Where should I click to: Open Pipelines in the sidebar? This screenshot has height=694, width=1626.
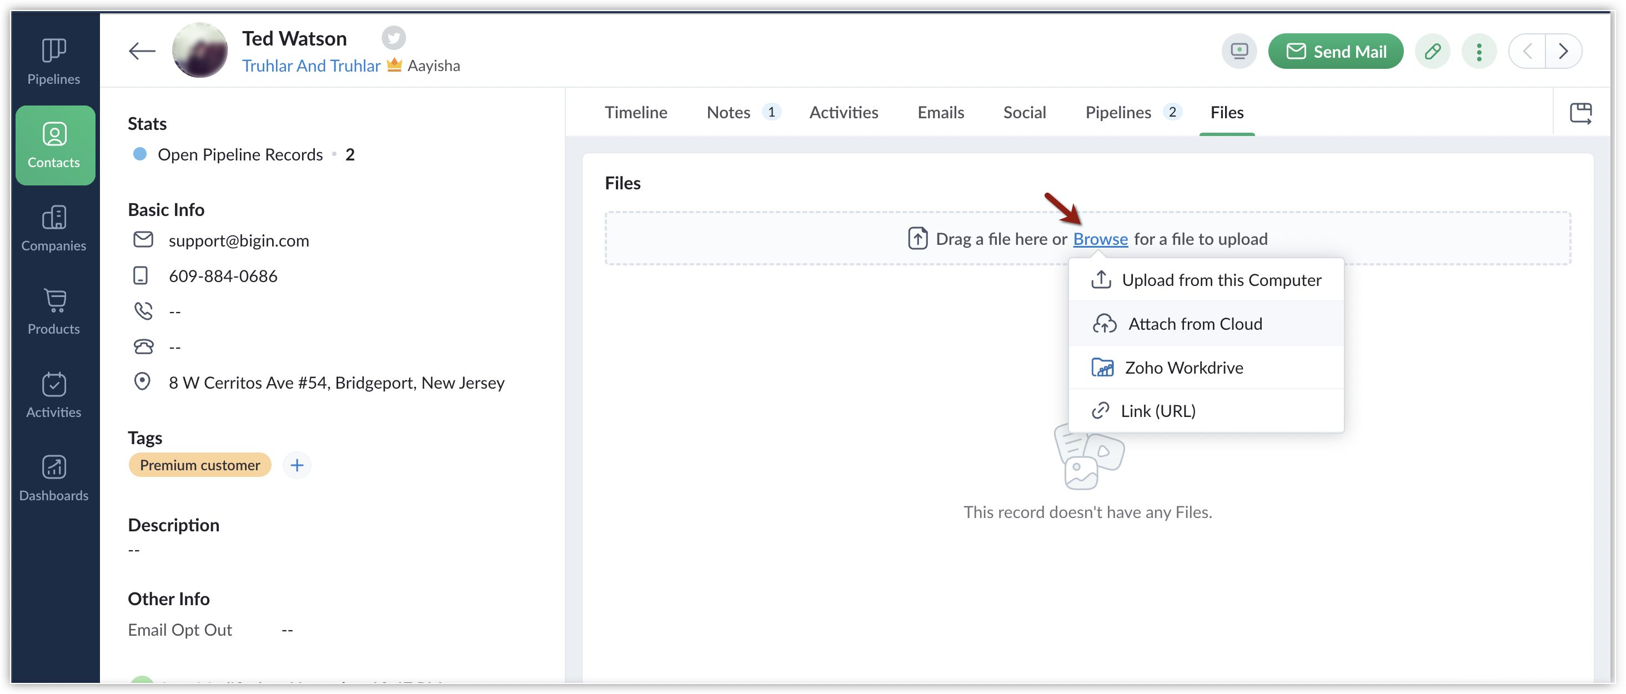[x=54, y=62]
